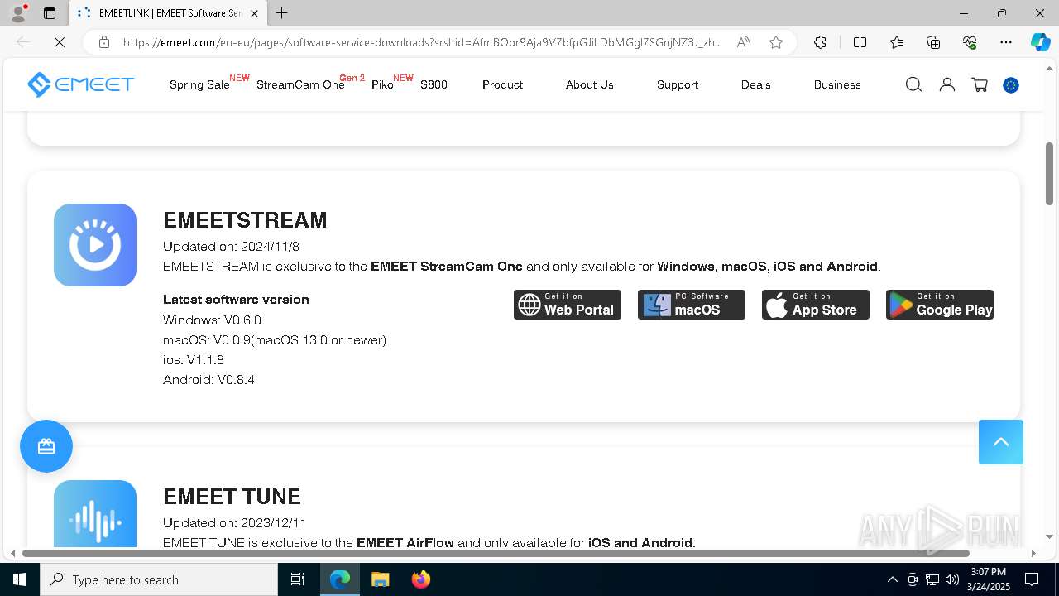Click the Get it on App Store button
1059x596 pixels.
click(x=816, y=305)
